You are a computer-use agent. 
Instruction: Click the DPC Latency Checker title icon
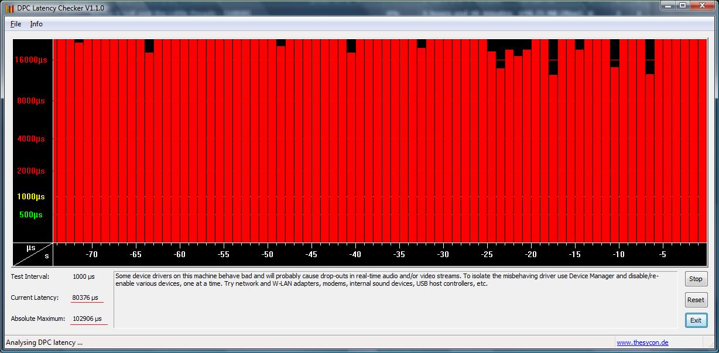click(9, 8)
